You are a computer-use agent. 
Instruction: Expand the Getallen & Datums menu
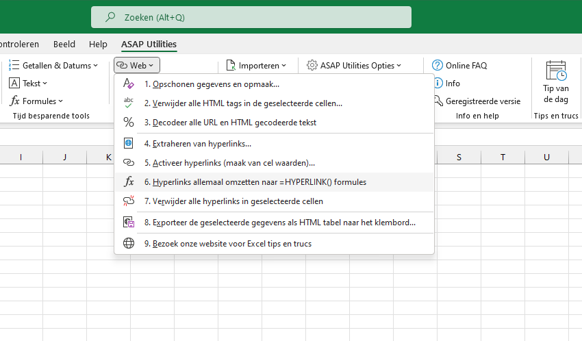click(x=53, y=65)
